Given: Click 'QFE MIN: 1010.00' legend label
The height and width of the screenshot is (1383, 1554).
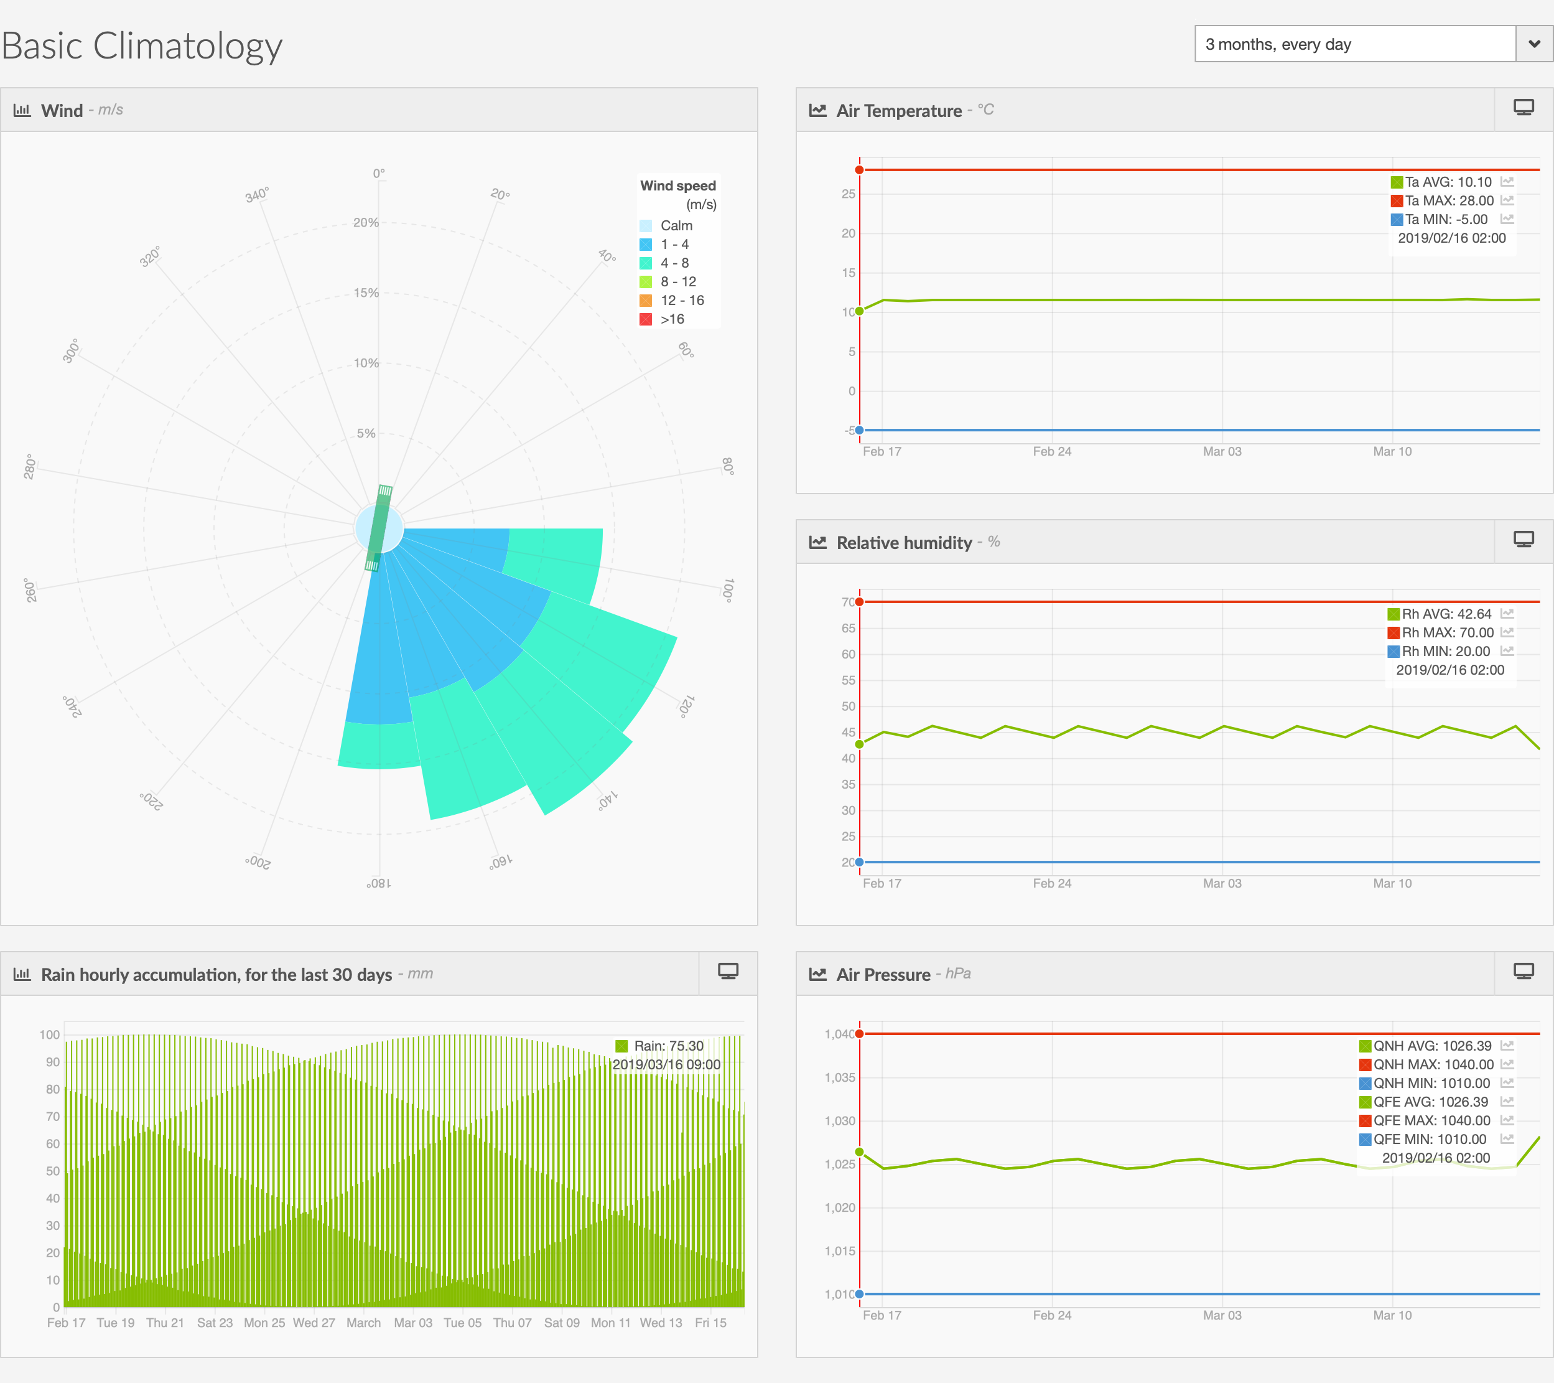Looking at the screenshot, I should click(x=1430, y=1139).
